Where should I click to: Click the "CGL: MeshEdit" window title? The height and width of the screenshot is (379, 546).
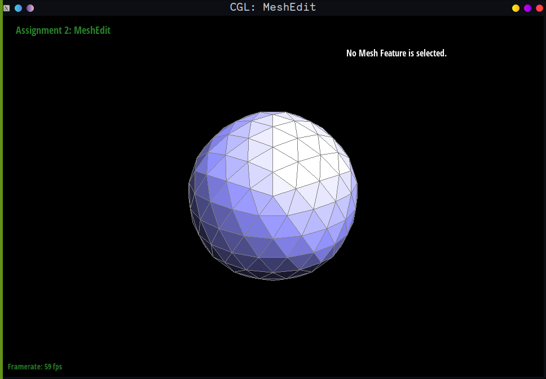273,7
